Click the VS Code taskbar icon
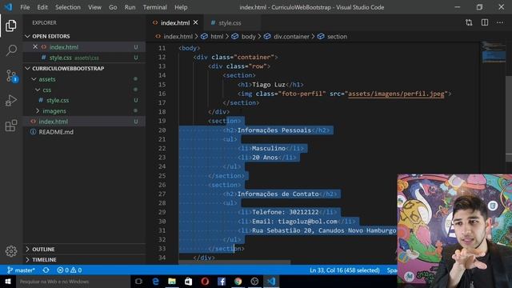The width and height of the screenshot is (512, 288). (271, 281)
